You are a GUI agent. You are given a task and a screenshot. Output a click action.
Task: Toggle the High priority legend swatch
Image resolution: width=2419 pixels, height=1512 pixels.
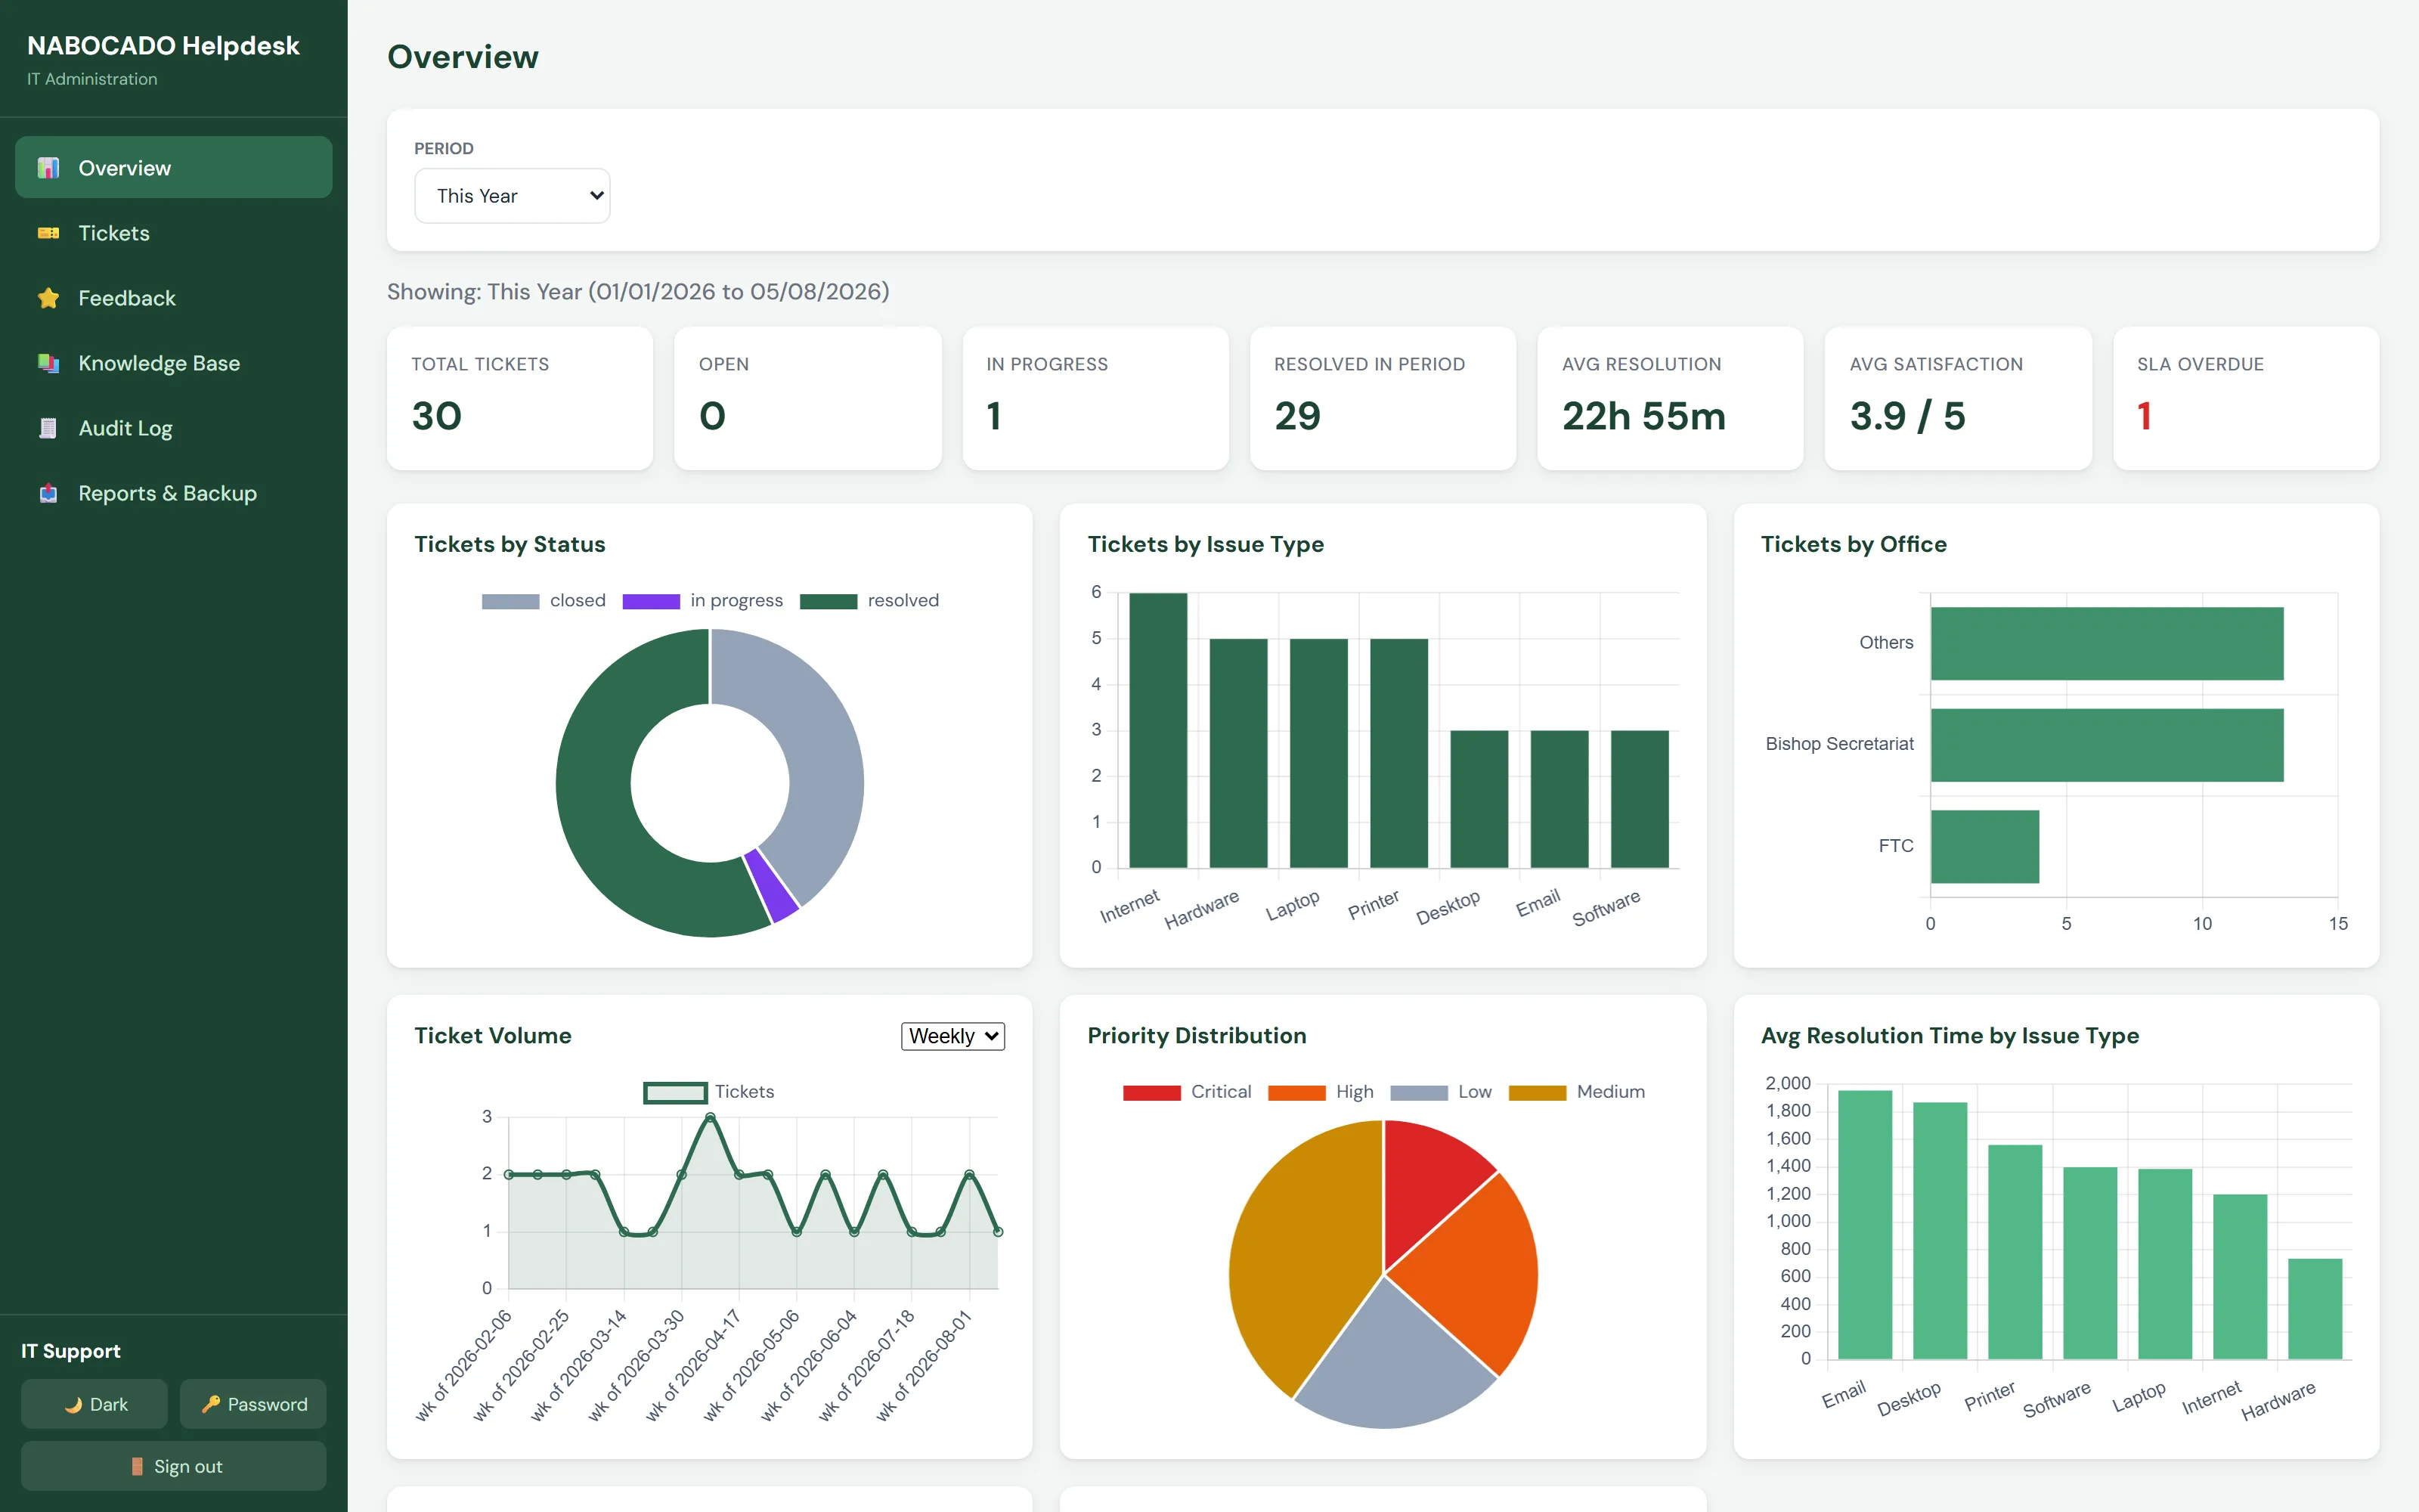point(1296,1092)
